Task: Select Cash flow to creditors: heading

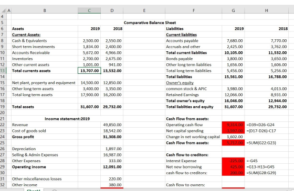Action: point(187,155)
